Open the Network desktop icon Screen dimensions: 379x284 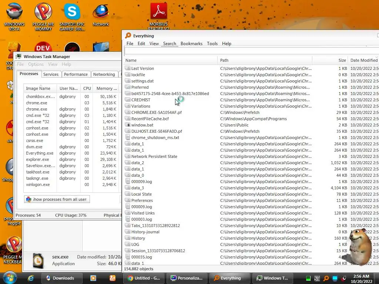coord(101,14)
